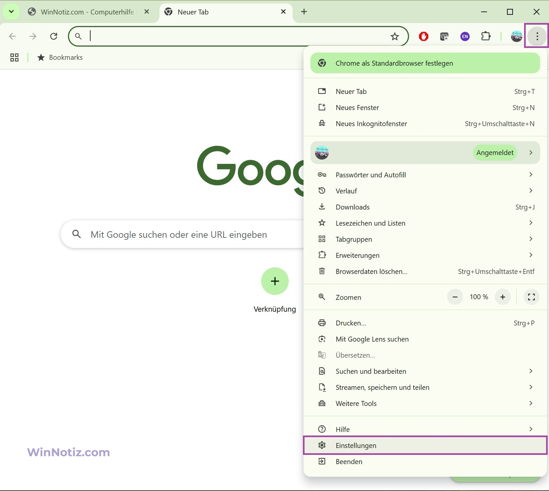Expand the Hilfe submenu
Image resolution: width=549 pixels, height=491 pixels.
pyautogui.click(x=425, y=430)
